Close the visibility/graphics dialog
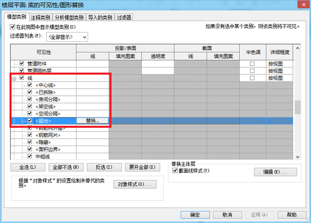 (304, 4)
